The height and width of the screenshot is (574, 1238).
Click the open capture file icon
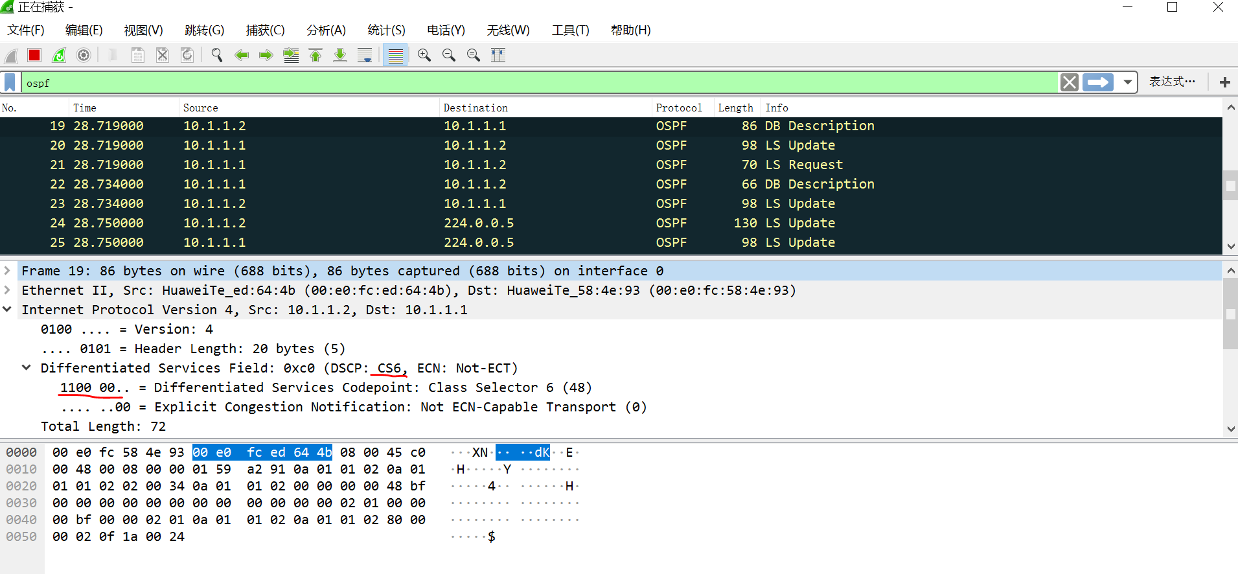click(113, 56)
